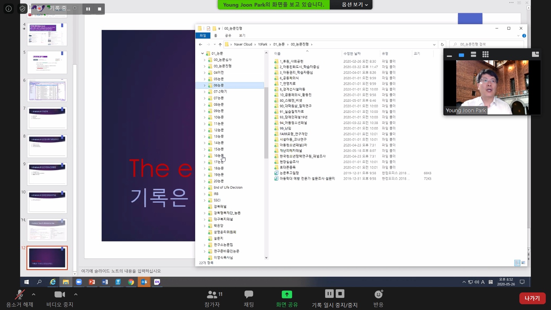This screenshot has width=551, height=310.
Task: Click the PowerPoint icon in the taskbar
Action: (92, 282)
